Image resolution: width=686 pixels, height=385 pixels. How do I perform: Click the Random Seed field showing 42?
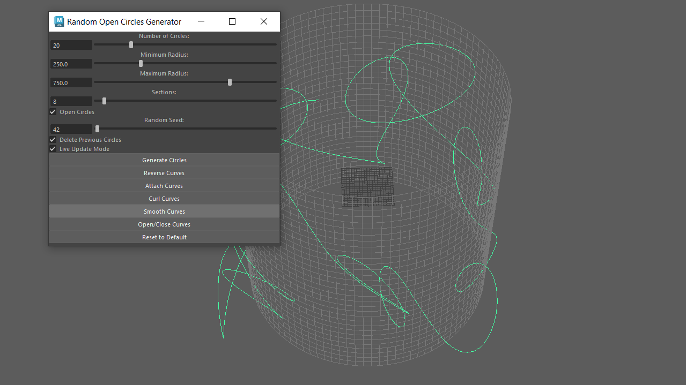tap(71, 129)
